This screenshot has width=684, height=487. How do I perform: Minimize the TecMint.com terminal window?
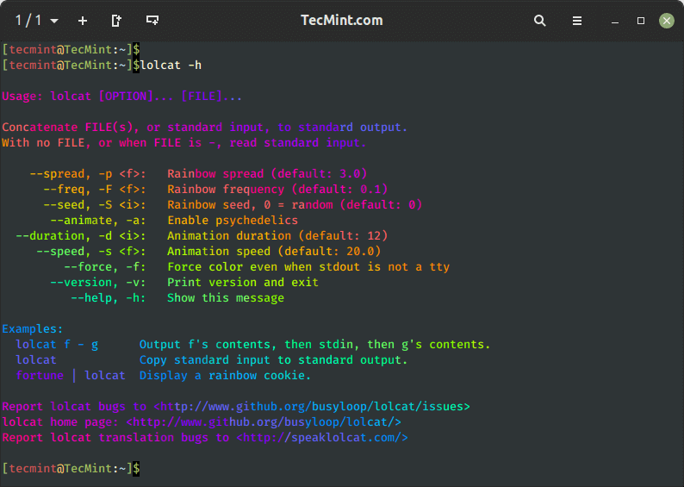[614, 21]
